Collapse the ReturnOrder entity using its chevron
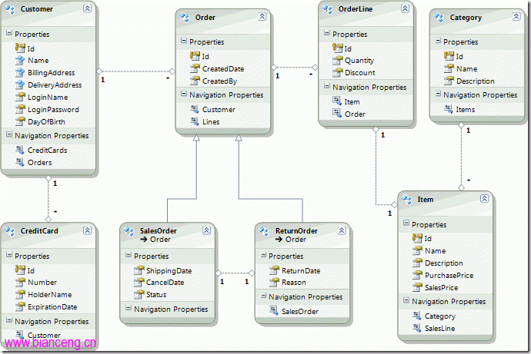The image size is (531, 354). (x=342, y=230)
